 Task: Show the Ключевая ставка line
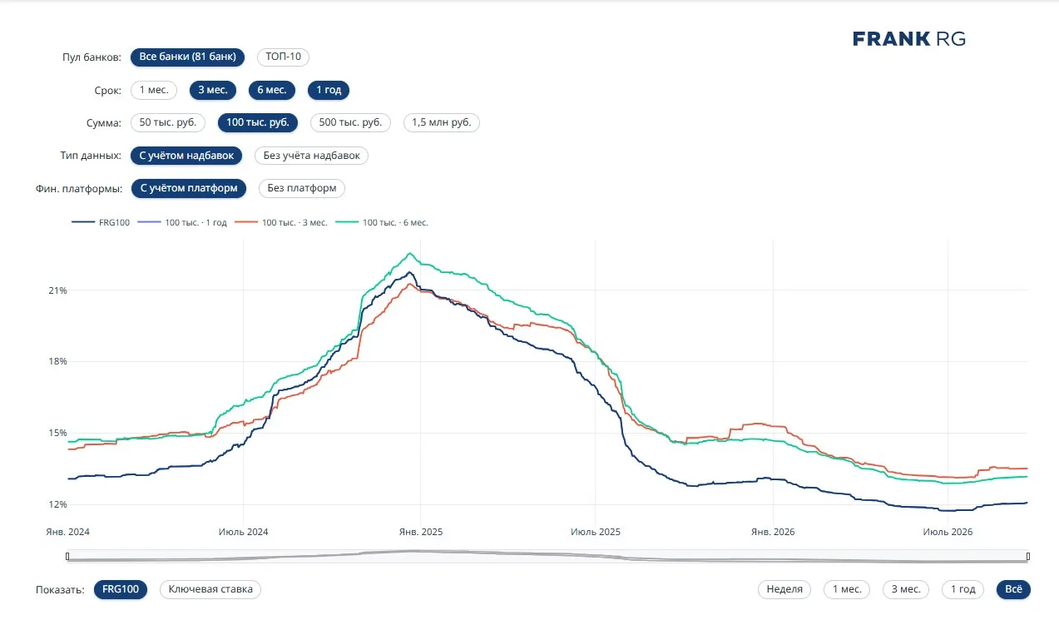tap(210, 589)
